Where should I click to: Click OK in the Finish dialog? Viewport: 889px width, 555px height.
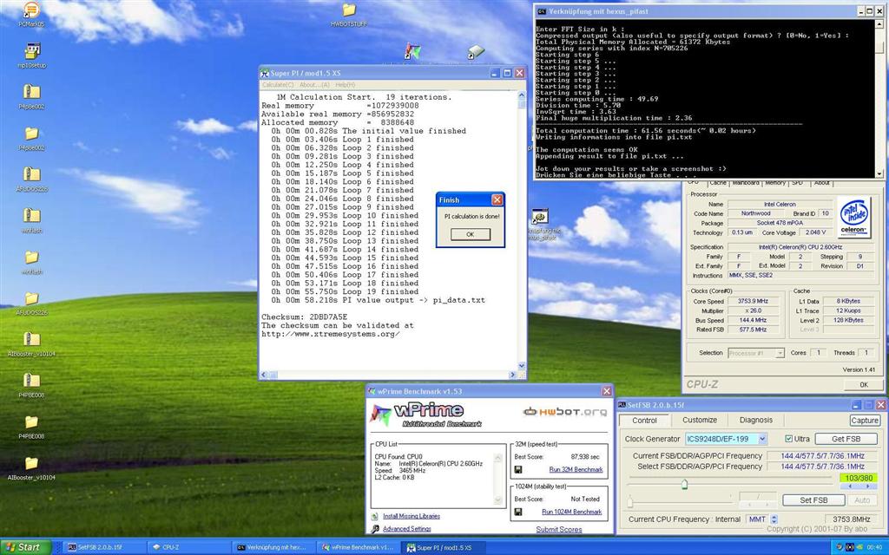coord(470,234)
